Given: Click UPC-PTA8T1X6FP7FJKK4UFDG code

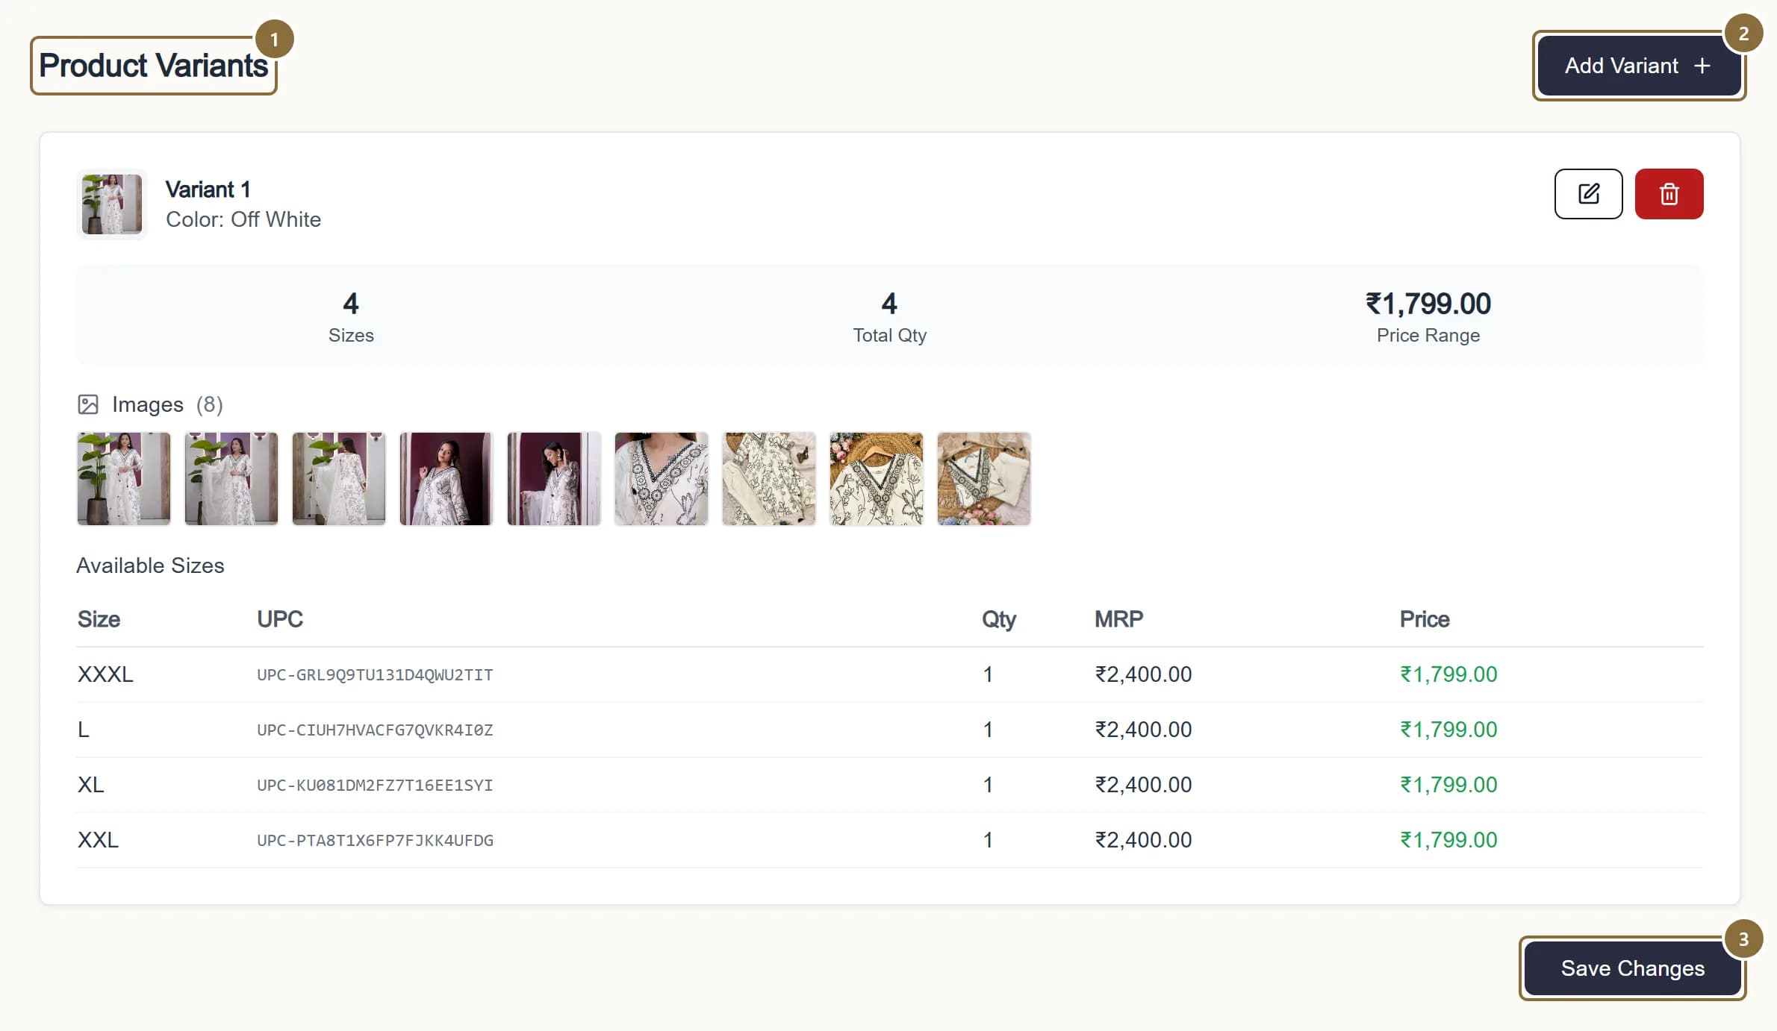Looking at the screenshot, I should click(375, 841).
